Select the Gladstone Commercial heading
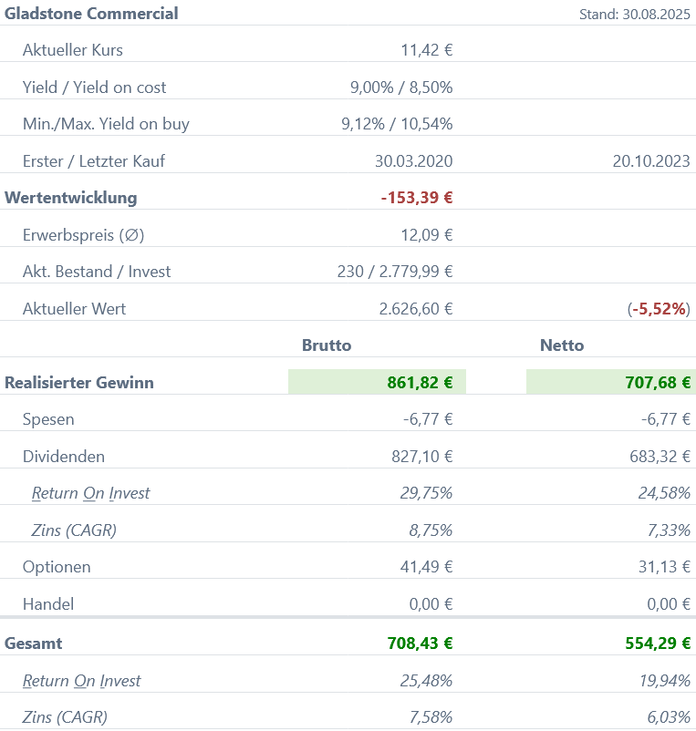Screen dimensions: 696x731 coord(91,14)
